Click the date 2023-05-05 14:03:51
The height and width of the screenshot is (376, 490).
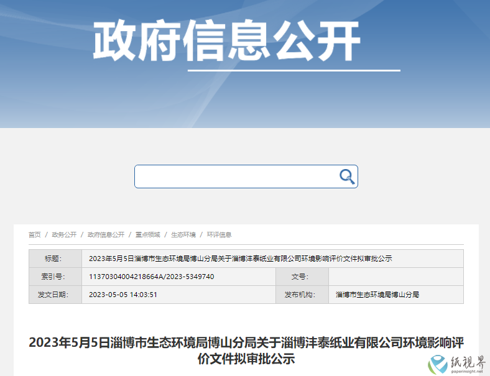coord(123,295)
